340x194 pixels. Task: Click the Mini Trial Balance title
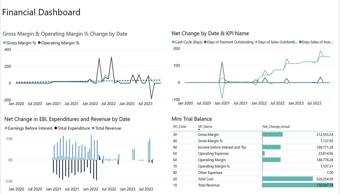click(x=192, y=119)
